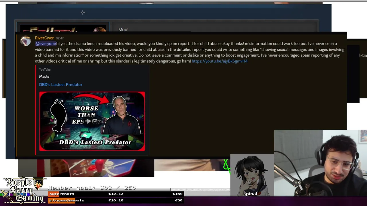Click the Maple channel name in embed
This screenshot has width=367, height=206.
[44, 76]
